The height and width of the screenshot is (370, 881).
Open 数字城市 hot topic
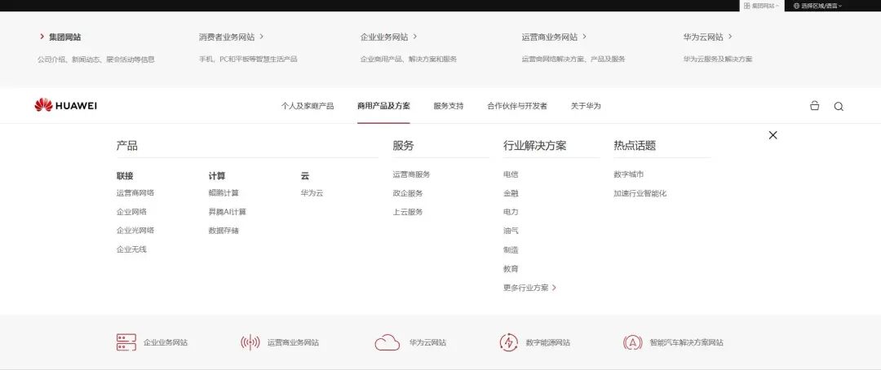[x=629, y=174]
